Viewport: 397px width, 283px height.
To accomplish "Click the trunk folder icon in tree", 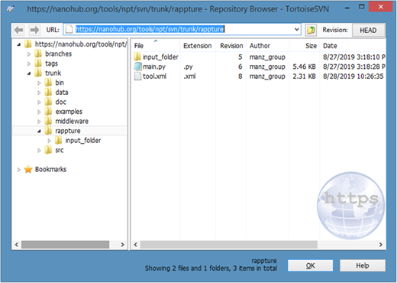I will [x=38, y=73].
